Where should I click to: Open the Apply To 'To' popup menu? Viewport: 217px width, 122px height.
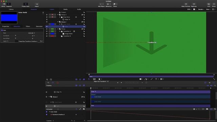click(x=41, y=41)
